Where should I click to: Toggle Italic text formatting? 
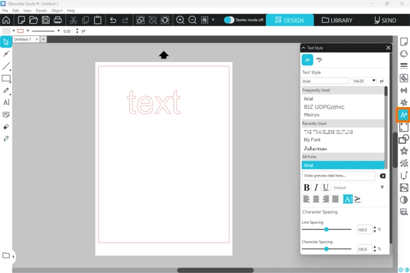pyautogui.click(x=316, y=187)
